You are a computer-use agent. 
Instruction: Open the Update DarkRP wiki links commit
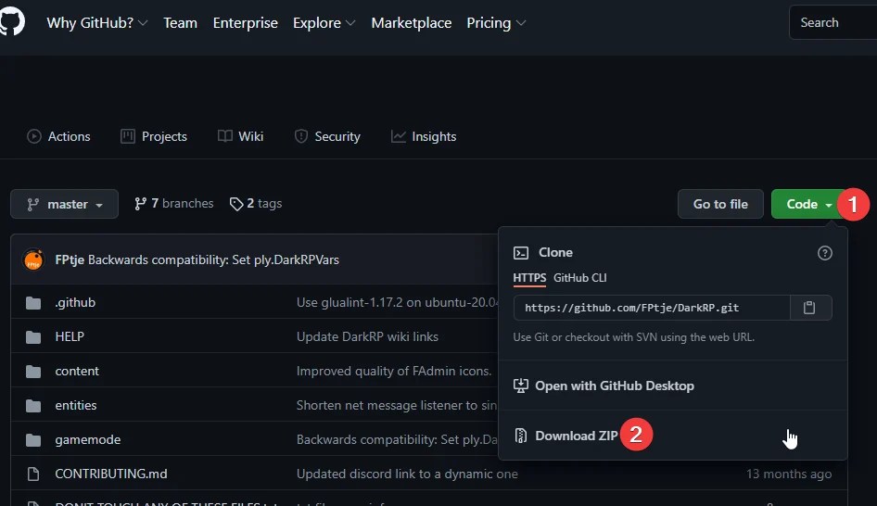(x=367, y=336)
